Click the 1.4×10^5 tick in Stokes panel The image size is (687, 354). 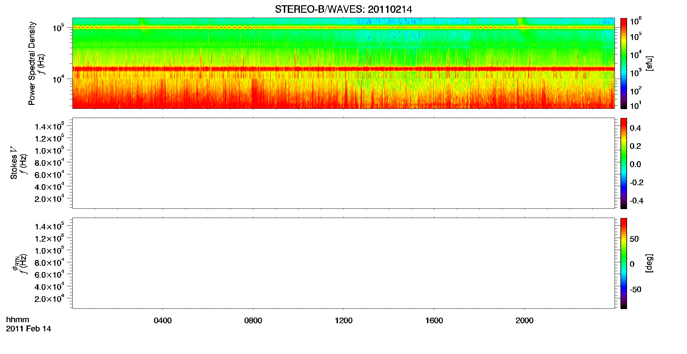pyautogui.click(x=49, y=126)
